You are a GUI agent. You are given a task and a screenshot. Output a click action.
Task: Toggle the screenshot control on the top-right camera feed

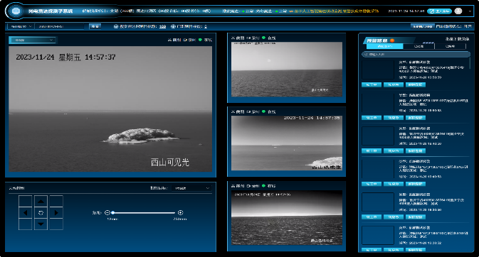pos(238,38)
